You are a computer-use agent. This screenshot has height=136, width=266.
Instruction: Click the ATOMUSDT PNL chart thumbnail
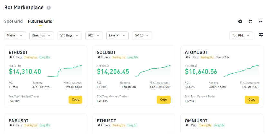coord(241,70)
